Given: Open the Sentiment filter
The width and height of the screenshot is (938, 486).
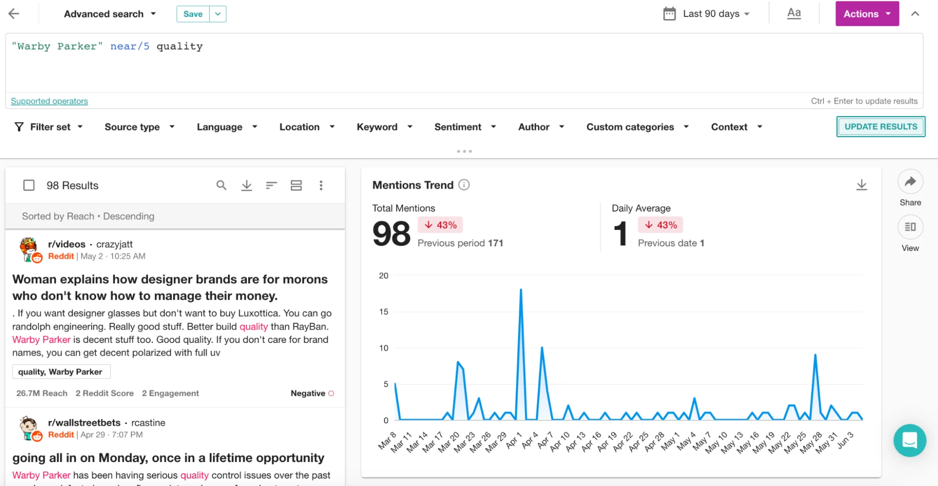Looking at the screenshot, I should pyautogui.click(x=465, y=127).
